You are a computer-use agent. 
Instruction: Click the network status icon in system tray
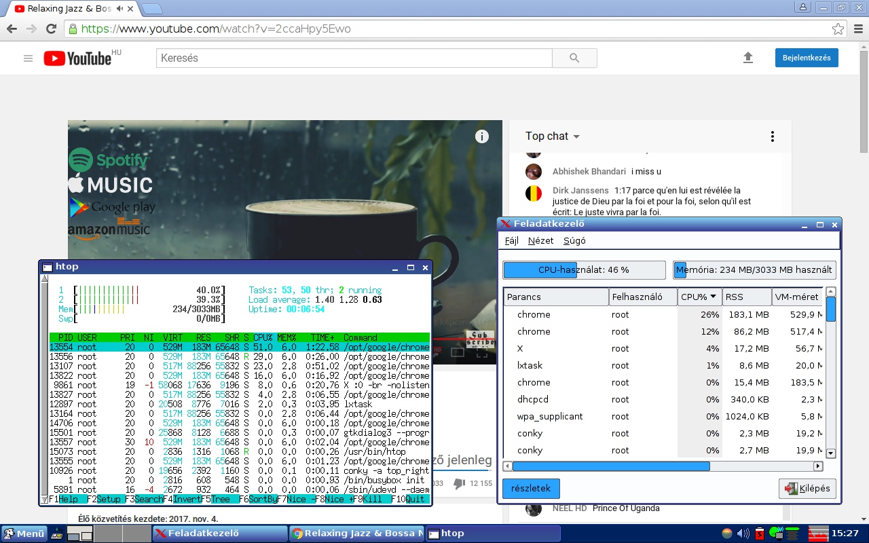(777, 533)
